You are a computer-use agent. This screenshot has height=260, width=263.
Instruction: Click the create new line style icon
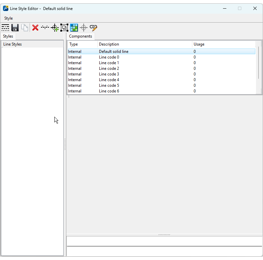point(5,28)
